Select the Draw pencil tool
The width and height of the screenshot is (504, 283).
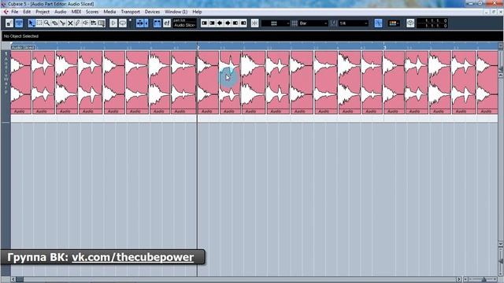pyautogui.click(x=77, y=23)
